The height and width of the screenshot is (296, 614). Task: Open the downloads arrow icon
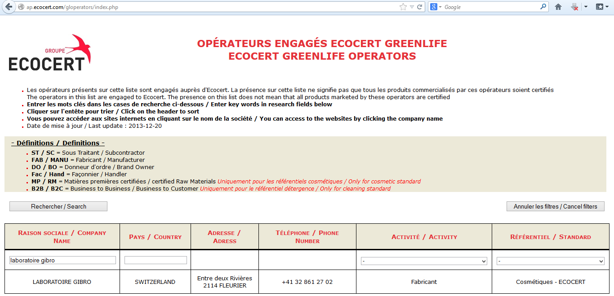[574, 7]
